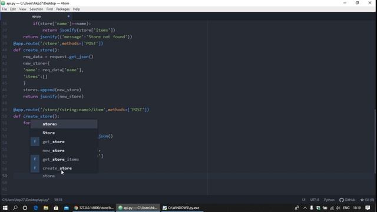The width and height of the screenshot is (377, 212).
Task: Change Python grammar selector
Action: coord(329,200)
